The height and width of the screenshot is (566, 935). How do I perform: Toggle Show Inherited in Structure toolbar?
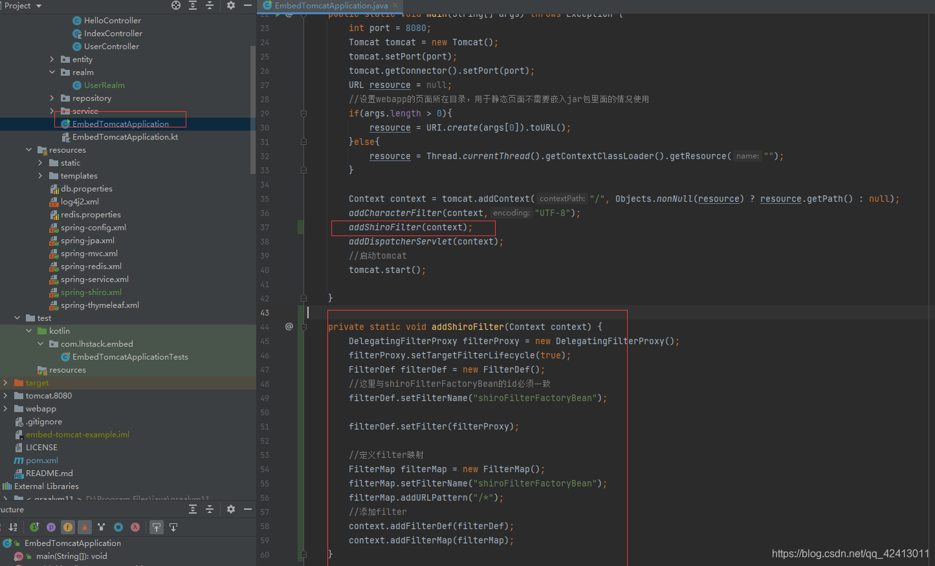point(34,527)
